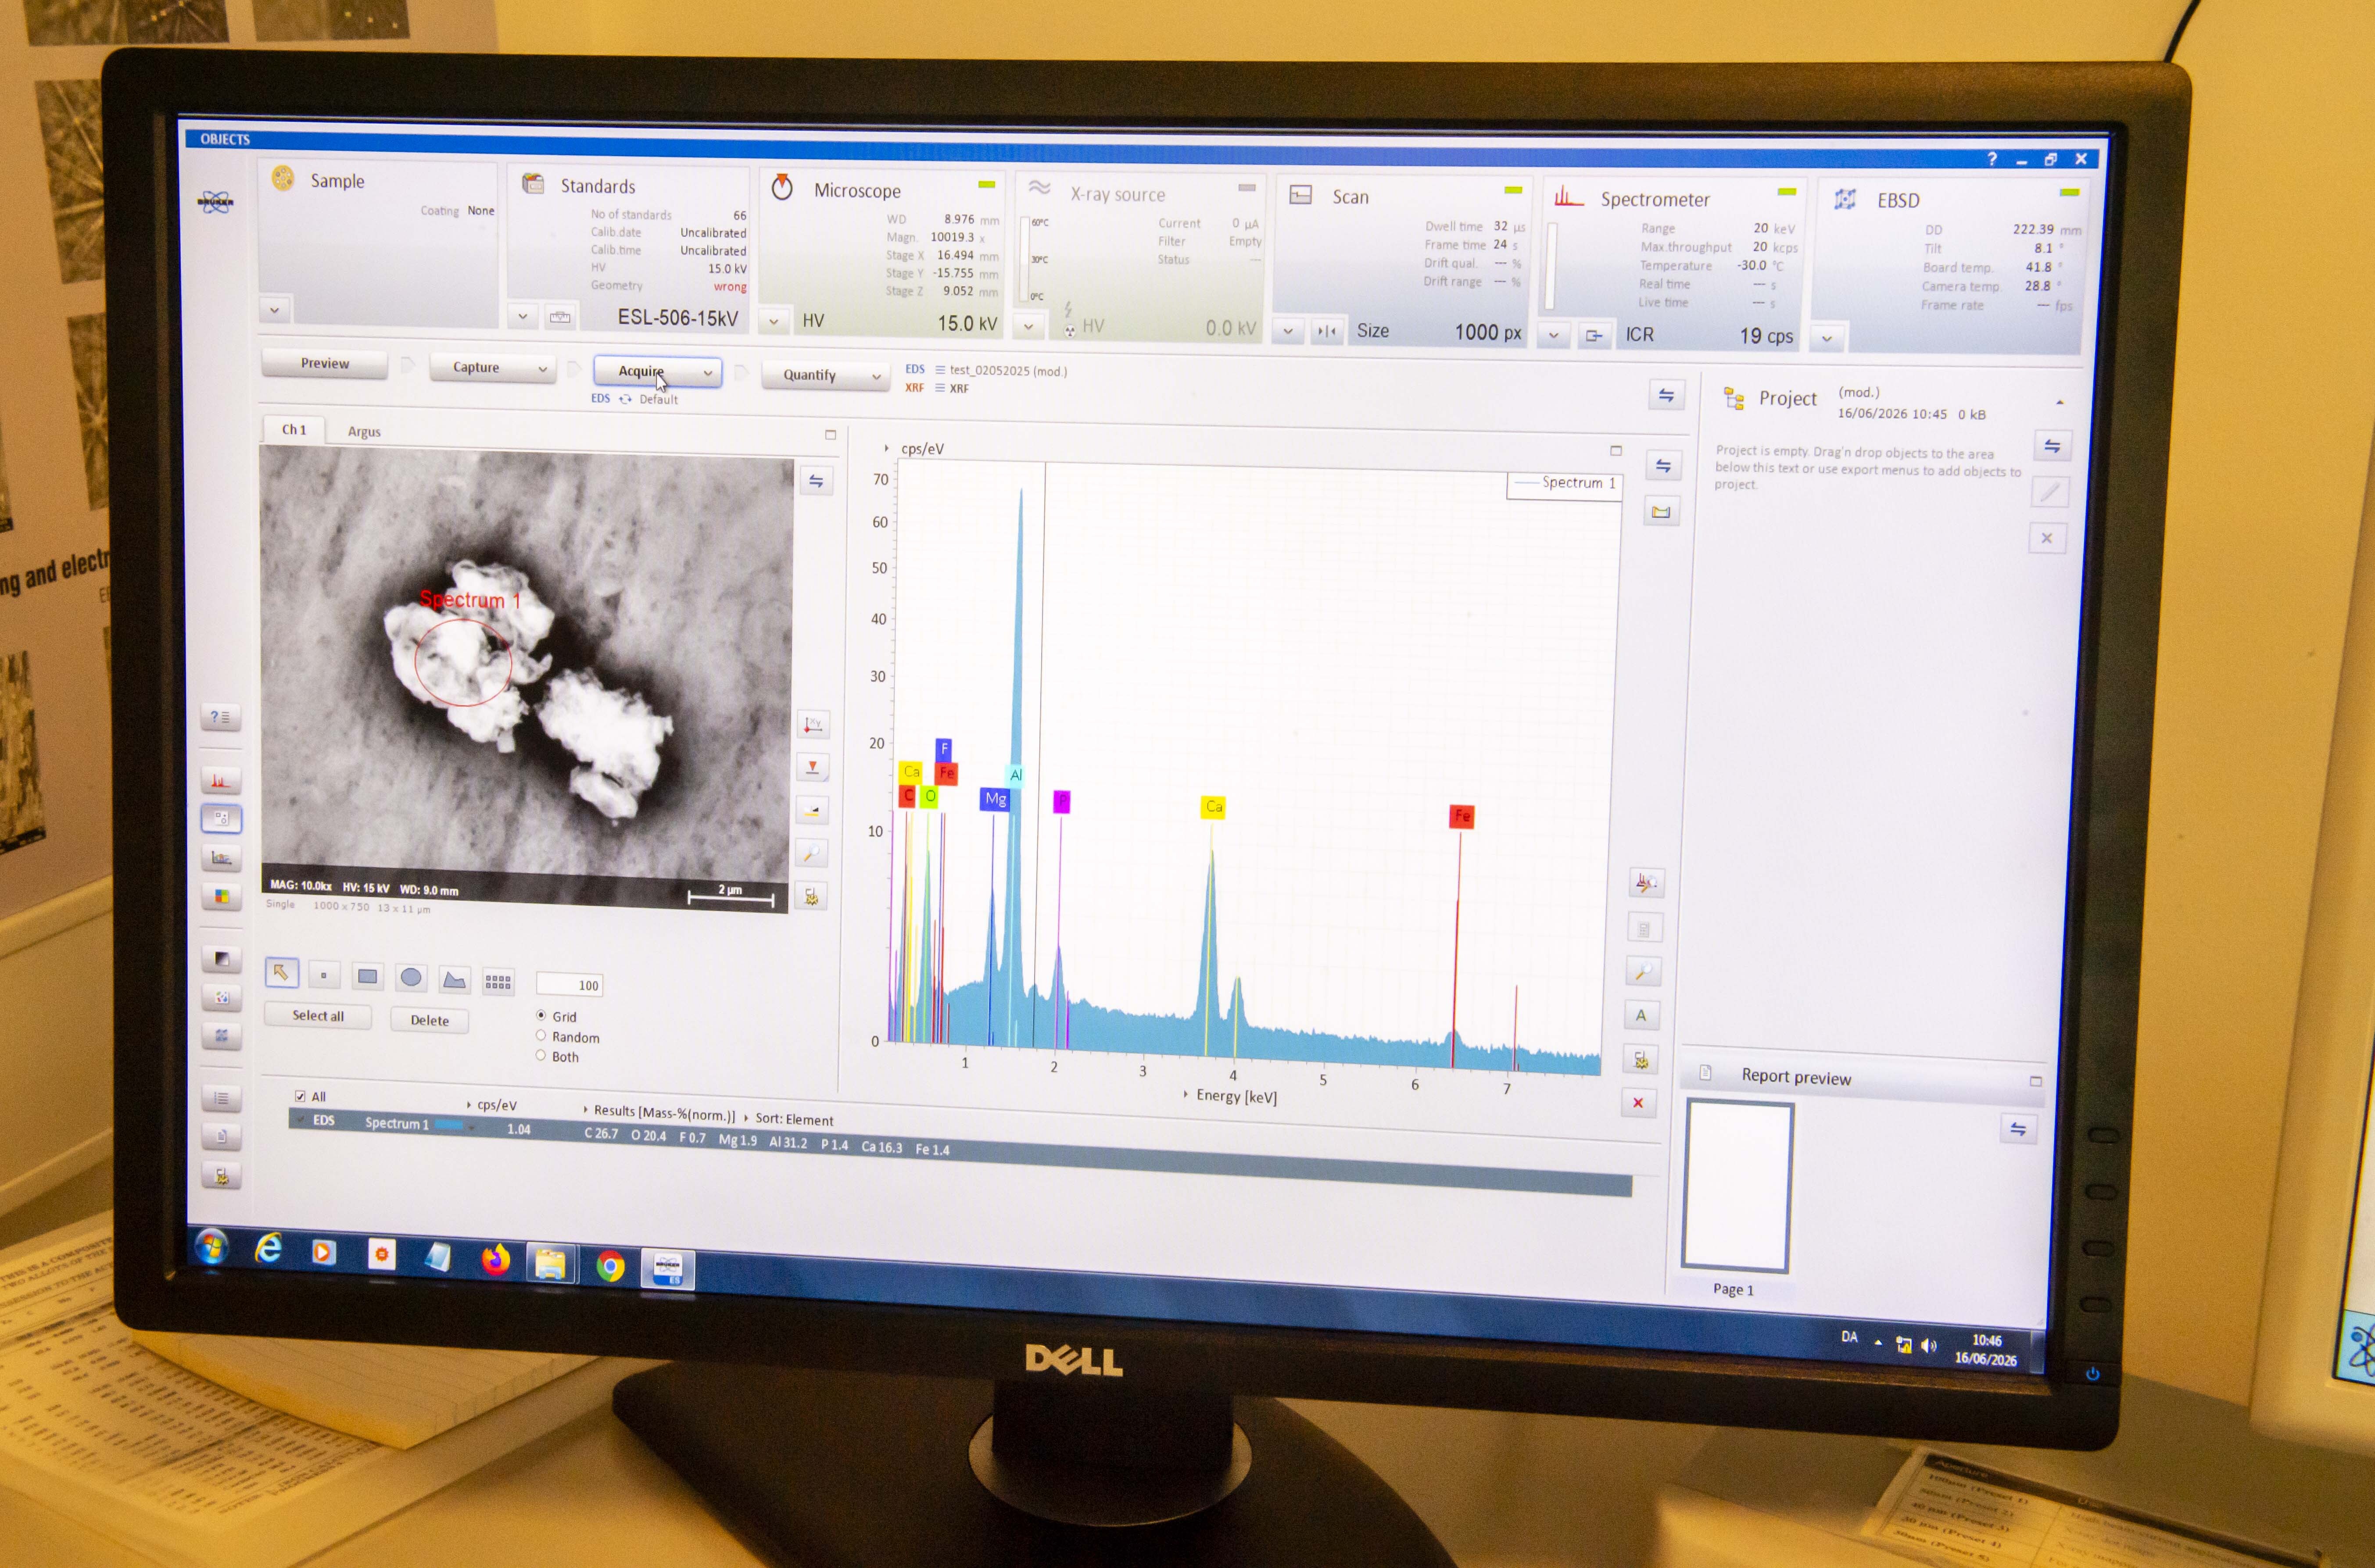2375x1568 pixels.
Task: Open image settings icon below the magnifier
Action: 811,896
